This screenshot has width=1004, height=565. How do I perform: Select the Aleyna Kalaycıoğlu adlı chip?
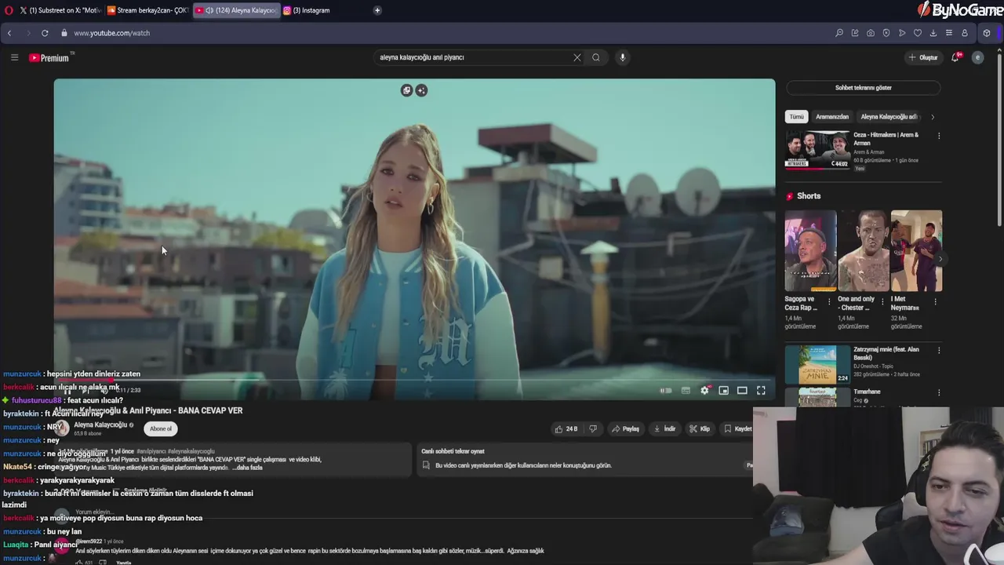tap(889, 117)
